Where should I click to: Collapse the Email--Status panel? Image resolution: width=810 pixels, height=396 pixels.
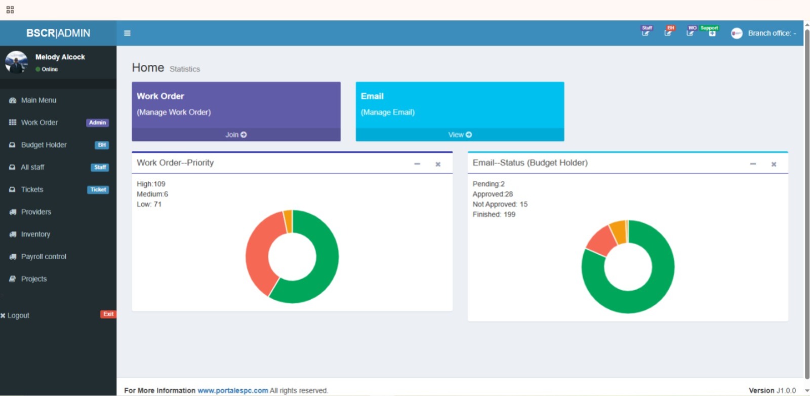tap(753, 164)
